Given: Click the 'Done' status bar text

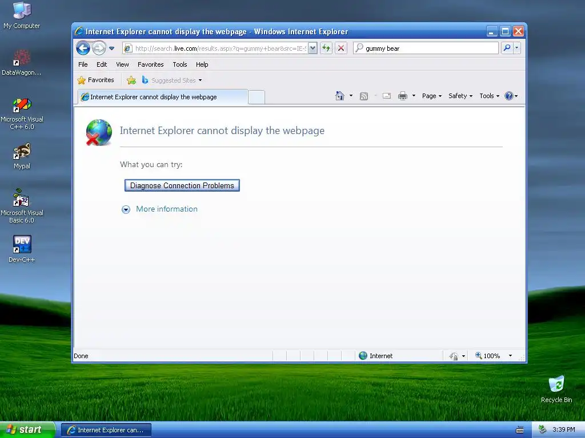Looking at the screenshot, I should point(81,356).
